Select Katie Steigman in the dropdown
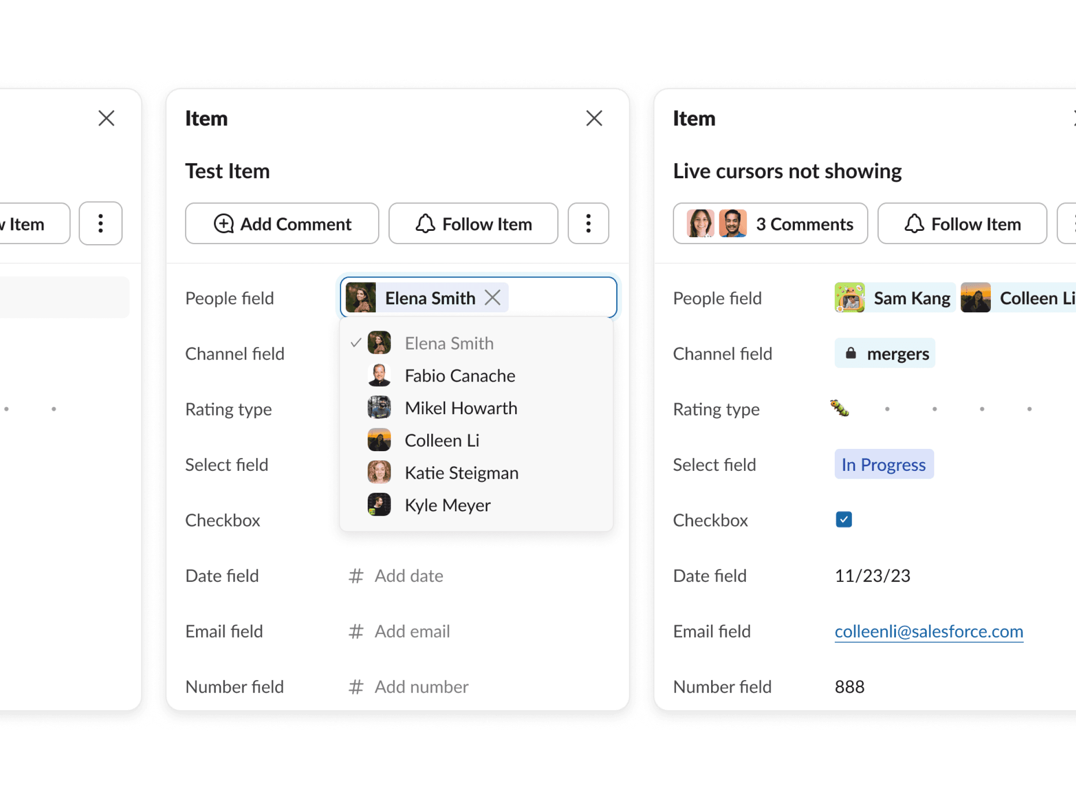This screenshot has width=1076, height=808. (x=461, y=473)
